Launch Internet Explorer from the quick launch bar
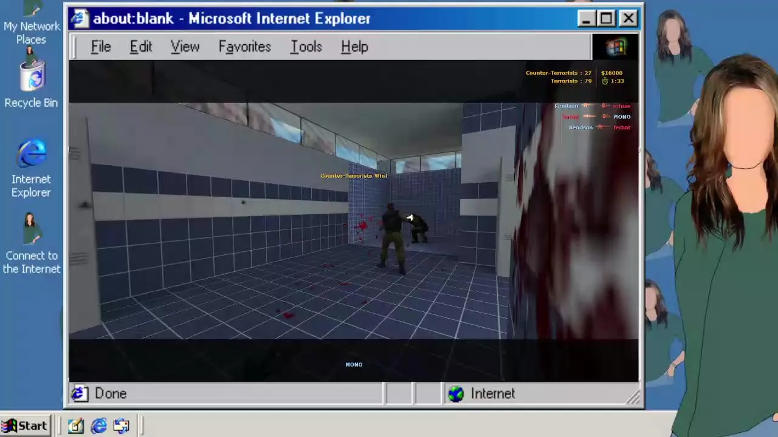Viewport: 778px width, 437px height. click(x=98, y=426)
